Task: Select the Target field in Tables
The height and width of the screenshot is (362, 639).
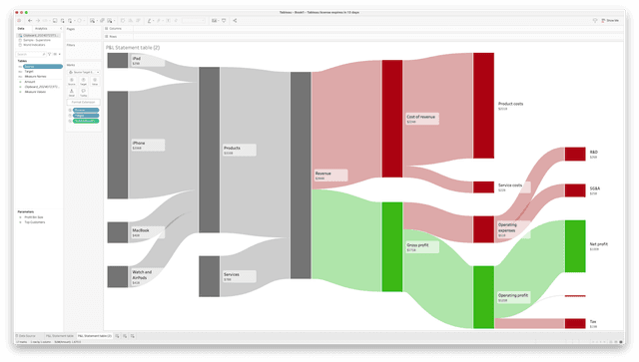Action: (29, 71)
